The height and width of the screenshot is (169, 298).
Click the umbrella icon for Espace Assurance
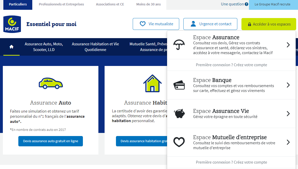[179, 45]
